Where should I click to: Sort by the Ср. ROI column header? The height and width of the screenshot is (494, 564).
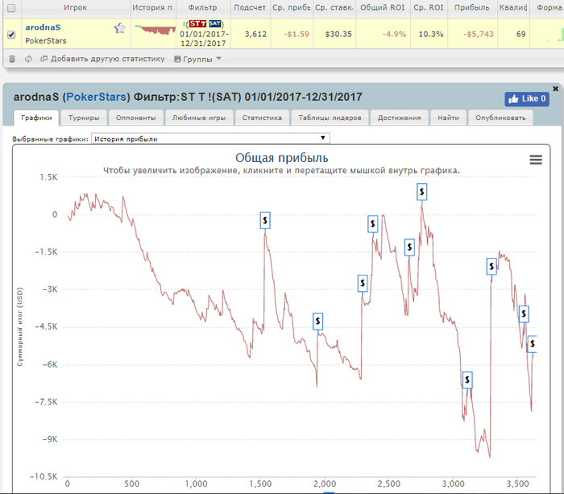tap(429, 7)
